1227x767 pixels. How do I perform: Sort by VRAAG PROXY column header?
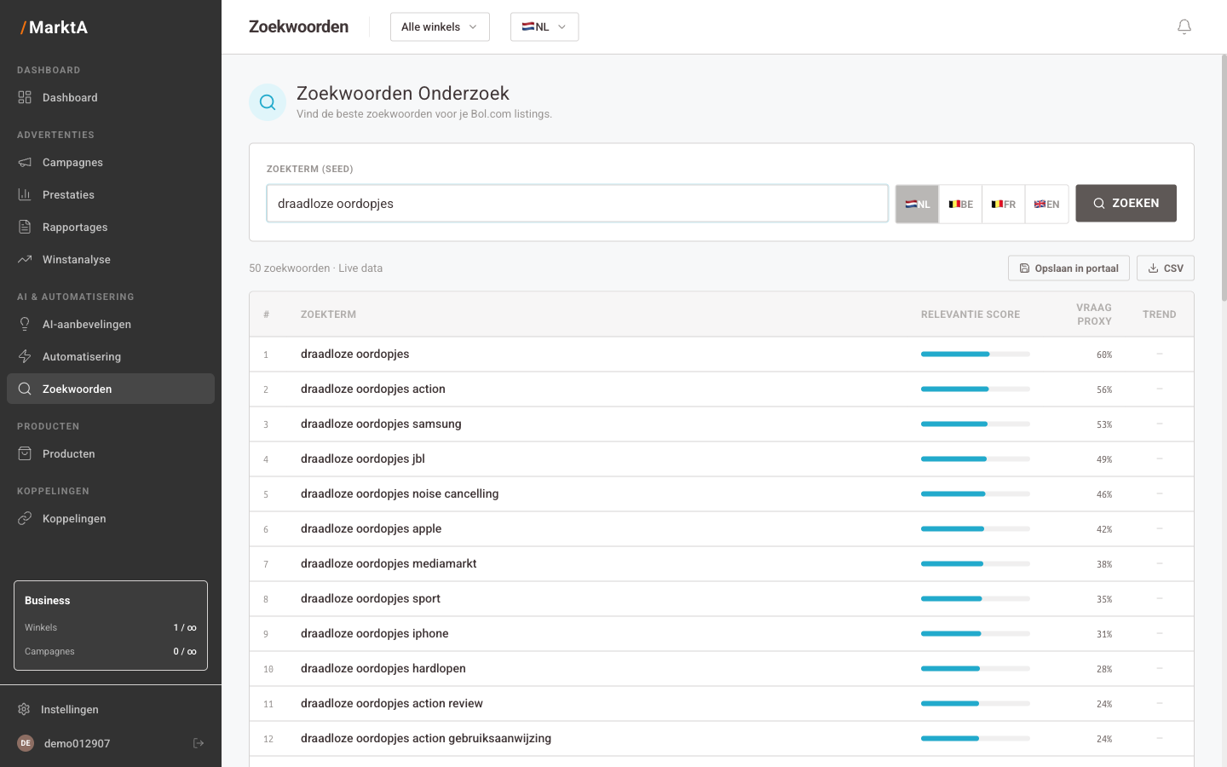pyautogui.click(x=1094, y=314)
